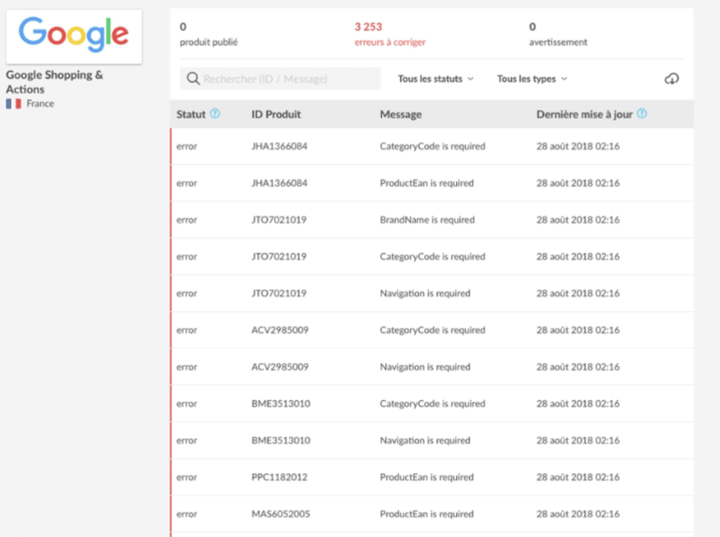Click the 0 avertissement counter
The width and height of the screenshot is (720, 537).
(558, 34)
